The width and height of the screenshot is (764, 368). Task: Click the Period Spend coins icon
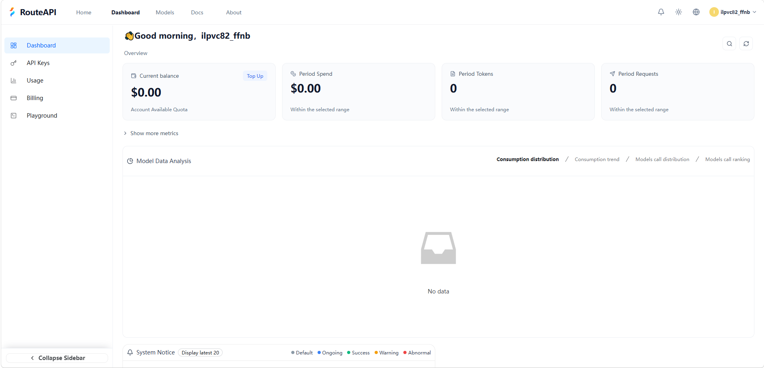click(x=293, y=74)
